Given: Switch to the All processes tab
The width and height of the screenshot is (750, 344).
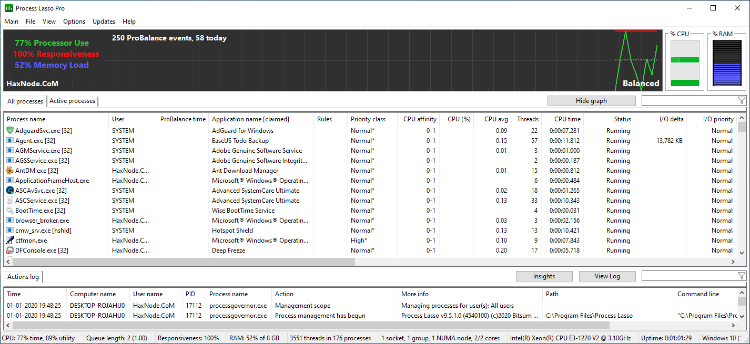Looking at the screenshot, I should click(x=25, y=101).
